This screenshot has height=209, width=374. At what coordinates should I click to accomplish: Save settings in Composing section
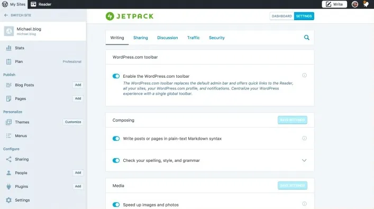[x=293, y=120]
